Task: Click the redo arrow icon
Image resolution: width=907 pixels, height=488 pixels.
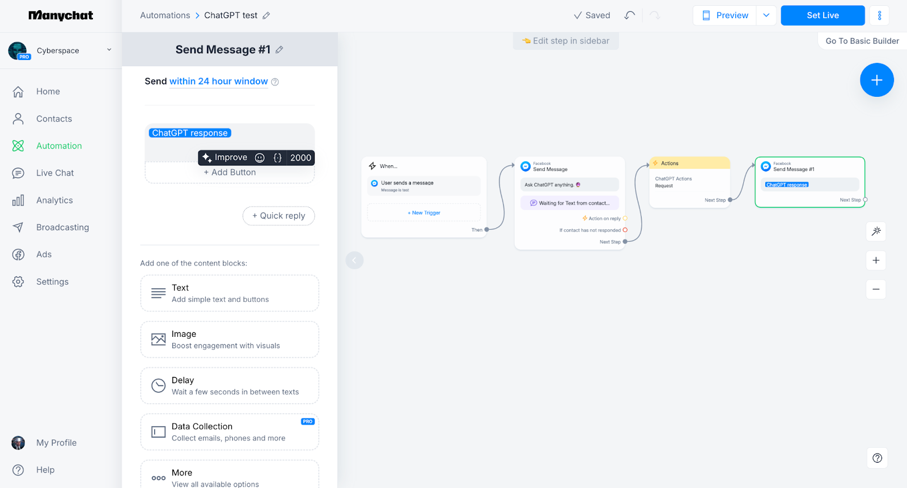Action: (x=655, y=15)
